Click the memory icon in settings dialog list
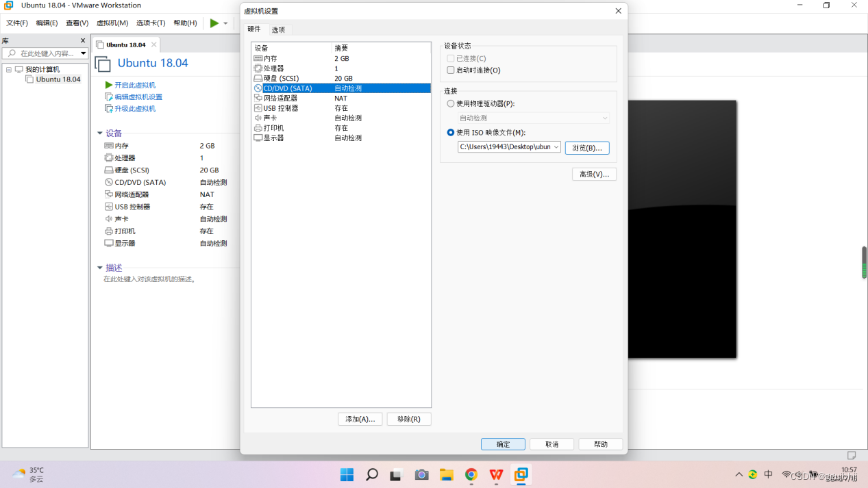868x488 pixels. (x=258, y=59)
